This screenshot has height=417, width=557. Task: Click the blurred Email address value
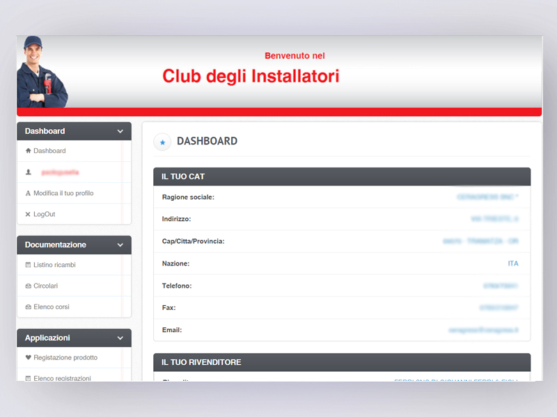(483, 331)
